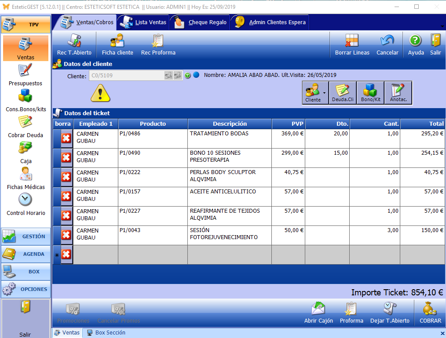Delete the TRATAMIENTO BODAS ticket line
This screenshot has width=446, height=338.
[66, 138]
